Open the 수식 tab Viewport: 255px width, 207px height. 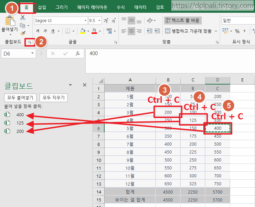click(x=121, y=7)
